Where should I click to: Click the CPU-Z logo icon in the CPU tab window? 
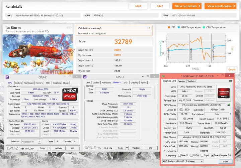[x=7, y=77]
